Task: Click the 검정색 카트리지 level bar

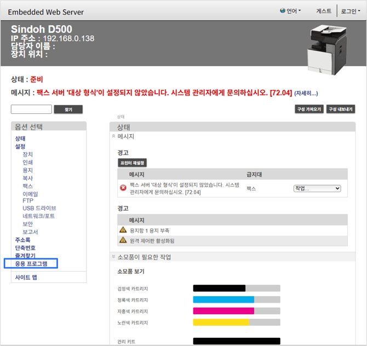Action: [237, 288]
